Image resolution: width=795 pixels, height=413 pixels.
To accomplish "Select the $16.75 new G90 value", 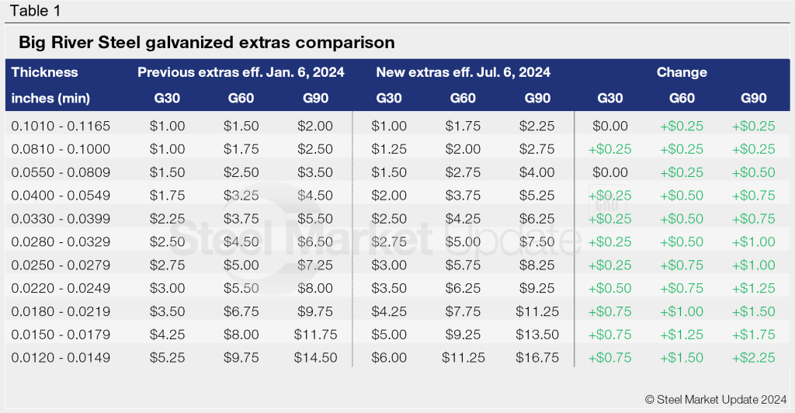I will [x=537, y=358].
